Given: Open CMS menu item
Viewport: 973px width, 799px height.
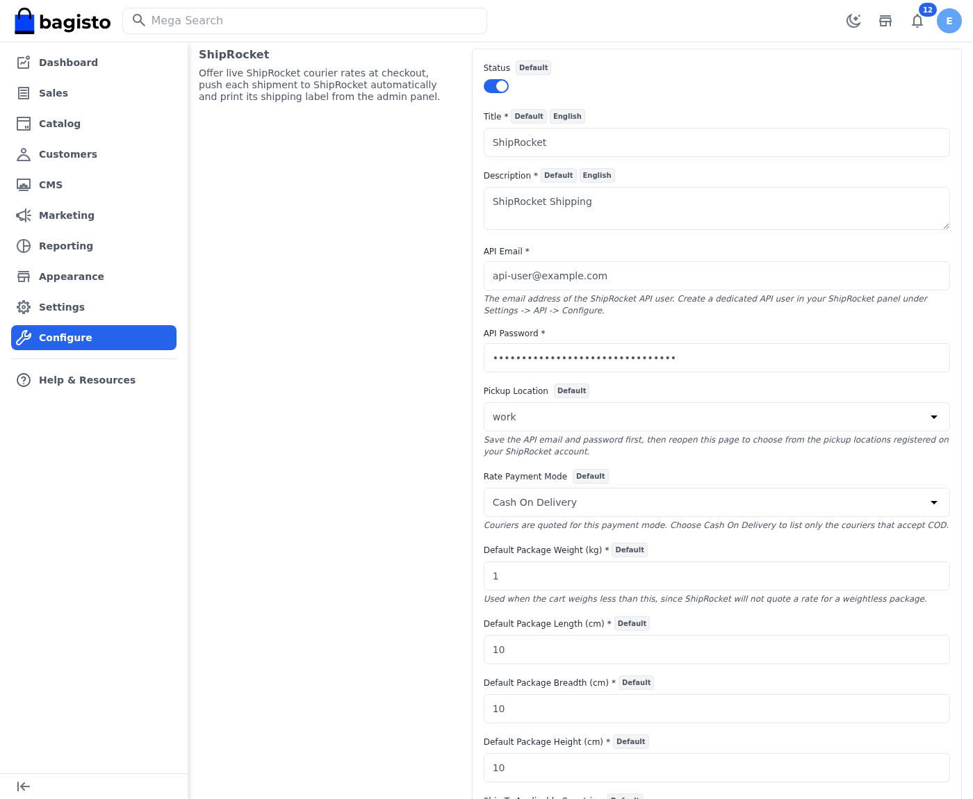Looking at the screenshot, I should pos(94,185).
